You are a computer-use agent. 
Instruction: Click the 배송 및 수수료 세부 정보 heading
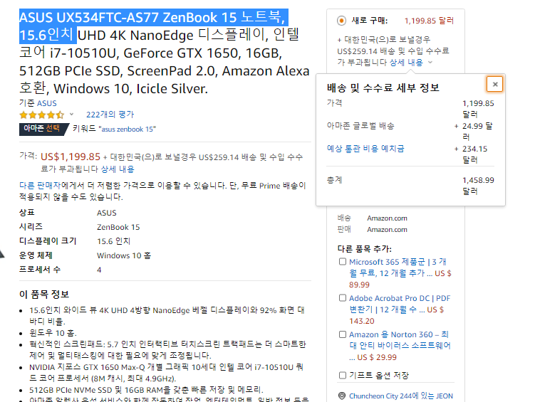tap(383, 88)
